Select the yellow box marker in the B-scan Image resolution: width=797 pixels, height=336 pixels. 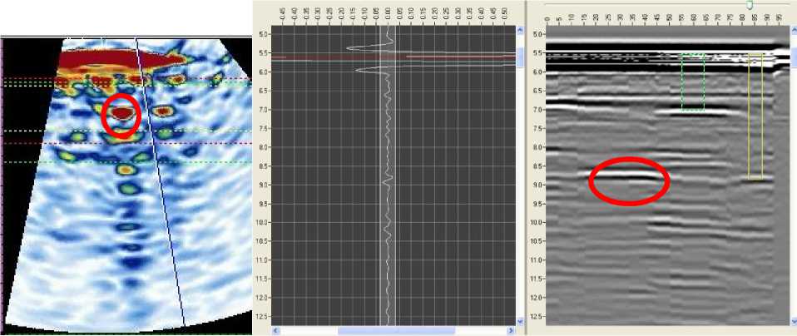(x=755, y=116)
